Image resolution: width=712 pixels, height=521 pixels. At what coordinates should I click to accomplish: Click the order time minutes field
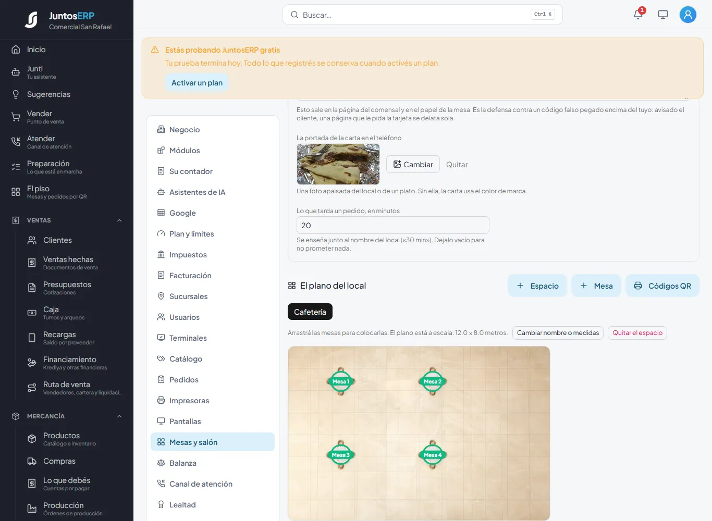[392, 225]
